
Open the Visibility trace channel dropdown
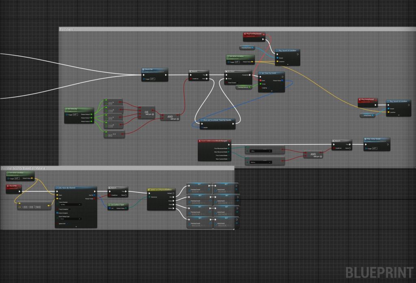pos(71,205)
